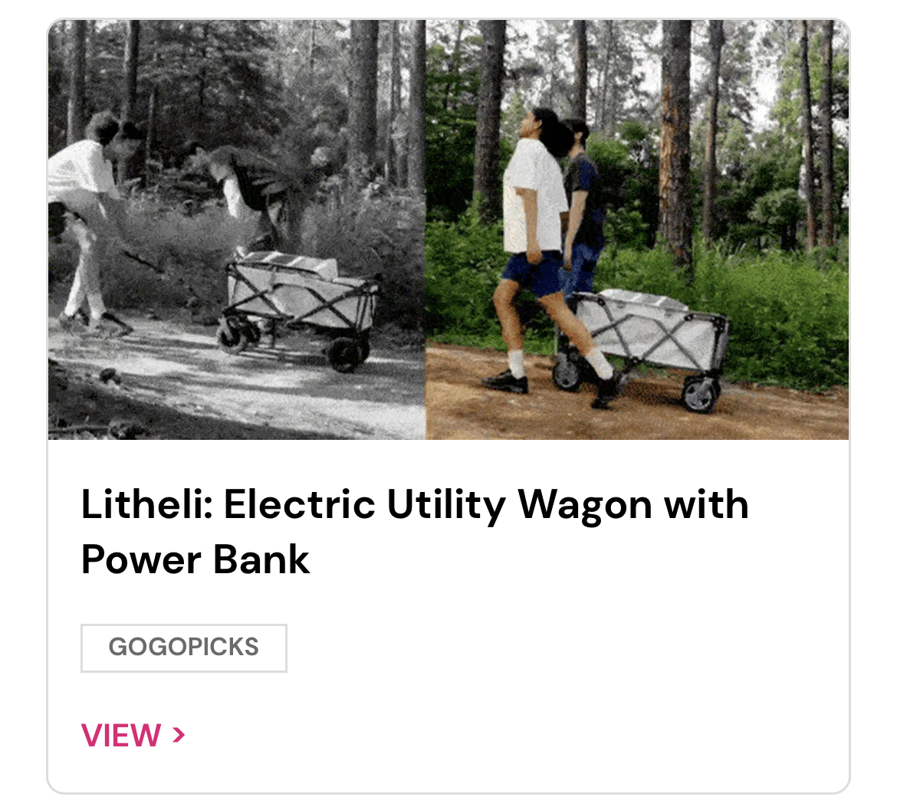
Task: Click the gravel path in the grayscale photo
Action: [x=228, y=395]
